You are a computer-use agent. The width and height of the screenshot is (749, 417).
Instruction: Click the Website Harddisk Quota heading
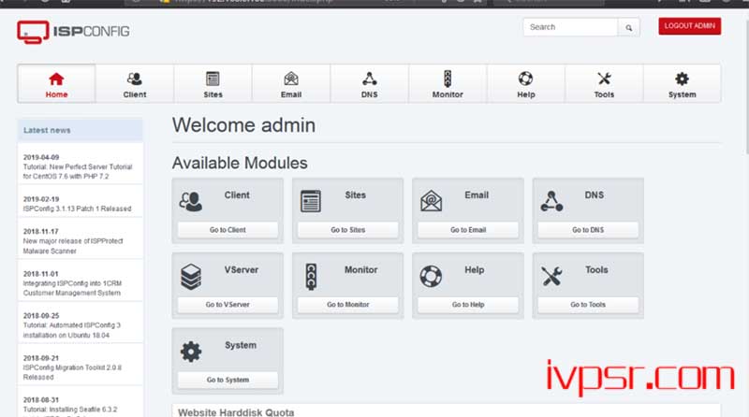[236, 412]
